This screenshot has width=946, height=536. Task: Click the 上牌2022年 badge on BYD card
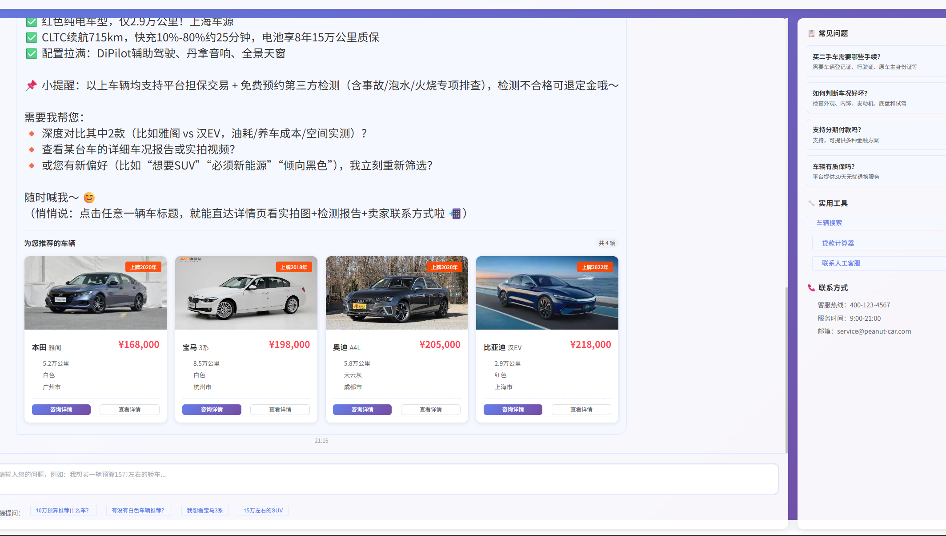pyautogui.click(x=595, y=267)
